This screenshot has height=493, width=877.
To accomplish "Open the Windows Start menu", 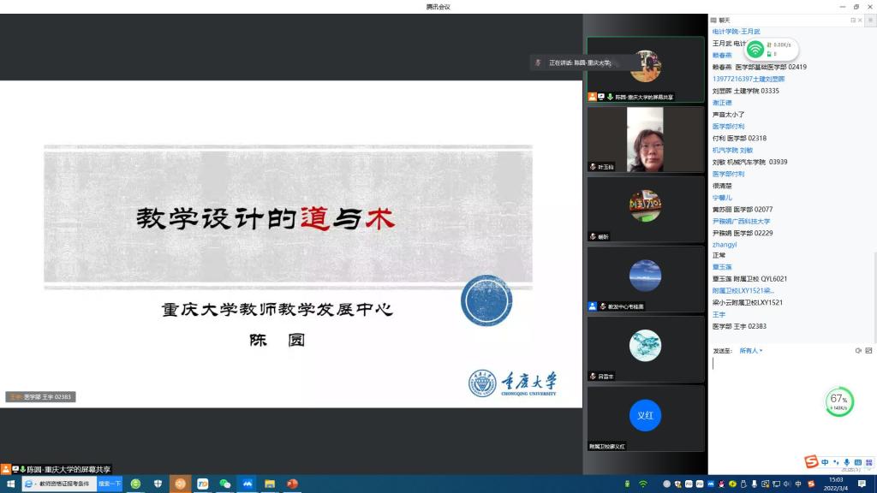I will (10, 484).
